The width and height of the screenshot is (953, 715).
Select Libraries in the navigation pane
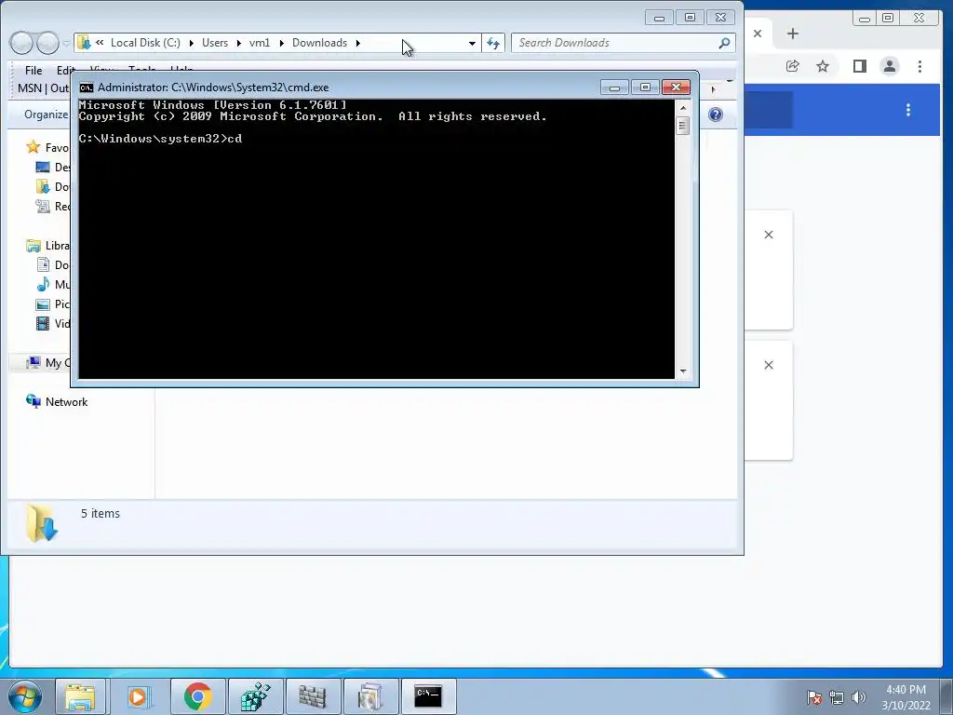[x=48, y=246]
